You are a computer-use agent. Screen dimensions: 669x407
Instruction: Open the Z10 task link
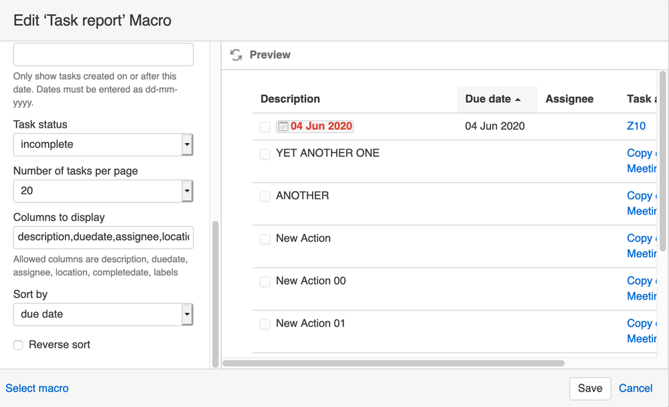(636, 126)
